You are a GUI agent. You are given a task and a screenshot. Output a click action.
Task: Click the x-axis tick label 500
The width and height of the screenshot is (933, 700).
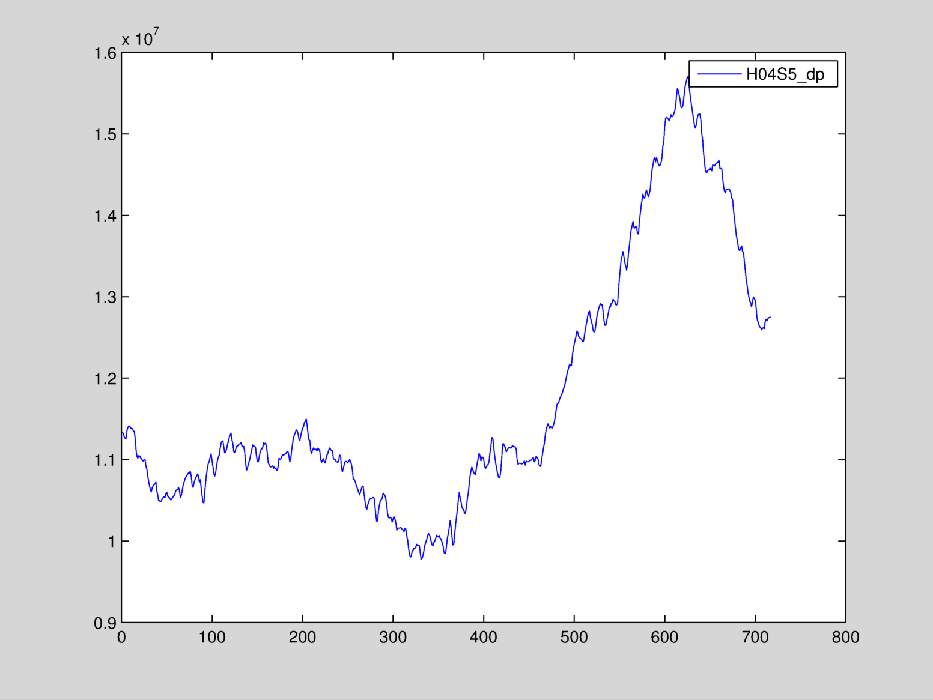coord(574,638)
